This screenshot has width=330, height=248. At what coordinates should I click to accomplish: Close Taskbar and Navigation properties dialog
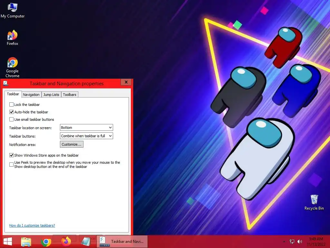[x=126, y=82]
